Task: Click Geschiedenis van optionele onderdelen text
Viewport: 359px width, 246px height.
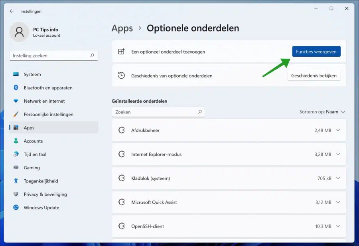Action: tap(172, 75)
